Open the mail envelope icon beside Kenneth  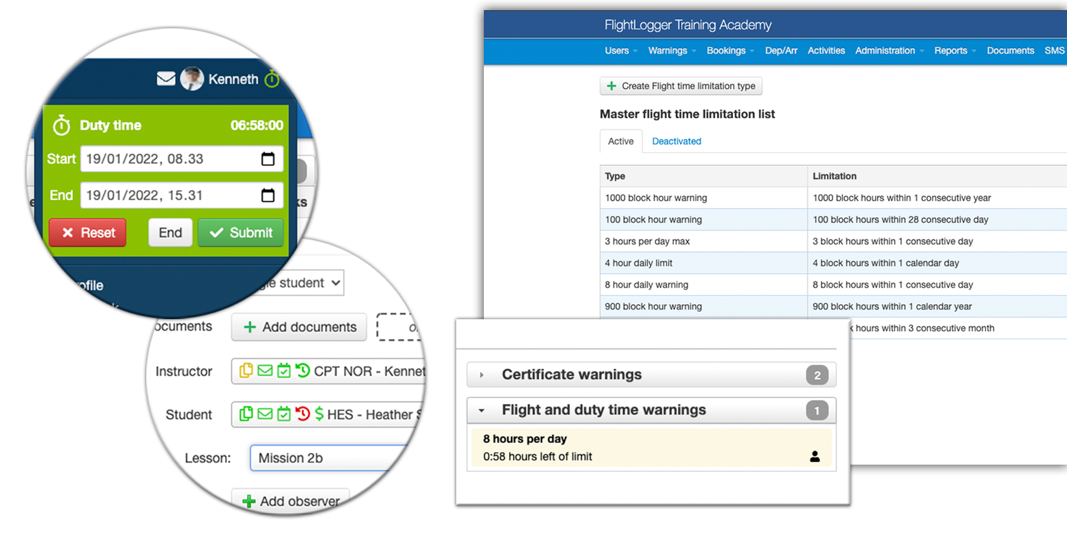[x=166, y=79]
